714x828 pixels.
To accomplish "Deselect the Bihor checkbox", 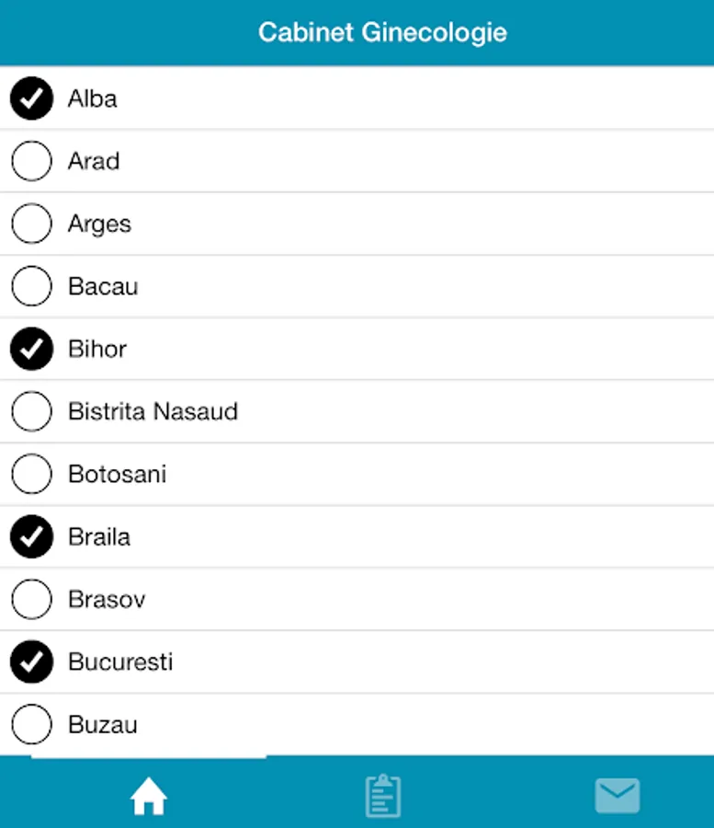I will coord(32,349).
